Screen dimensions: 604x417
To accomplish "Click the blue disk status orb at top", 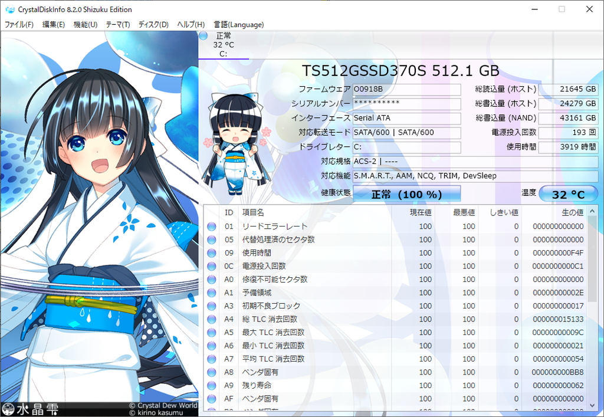I will (x=203, y=36).
